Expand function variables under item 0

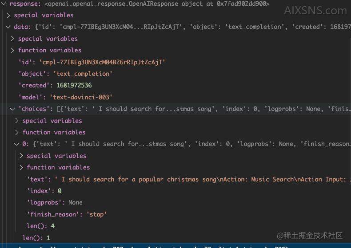[x=21, y=167]
